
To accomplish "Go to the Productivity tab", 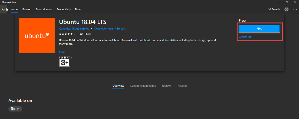I will click(64, 9).
